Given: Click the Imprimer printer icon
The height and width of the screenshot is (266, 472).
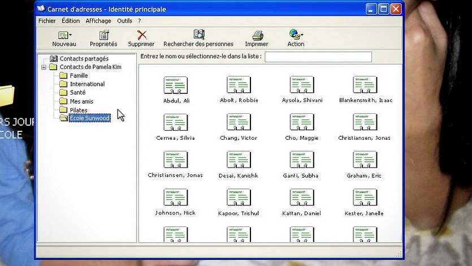Looking at the screenshot, I should (257, 35).
